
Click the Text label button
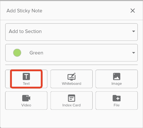pos(26,84)
